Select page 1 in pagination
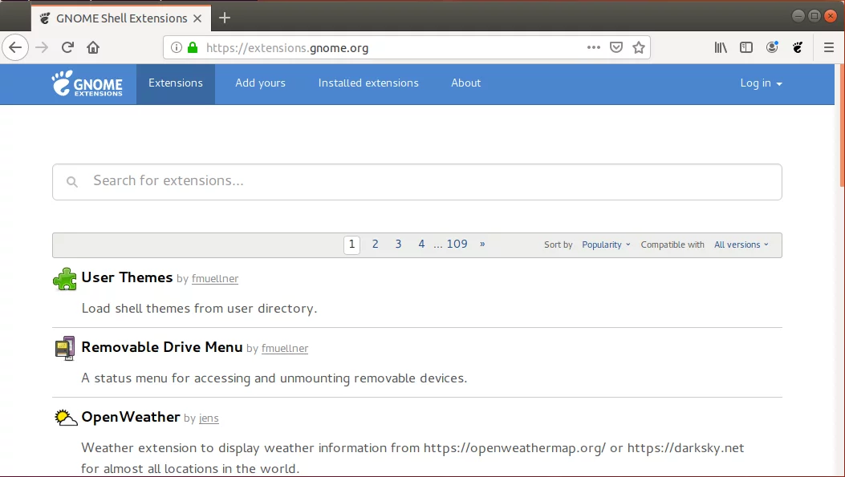The height and width of the screenshot is (477, 845). point(352,245)
